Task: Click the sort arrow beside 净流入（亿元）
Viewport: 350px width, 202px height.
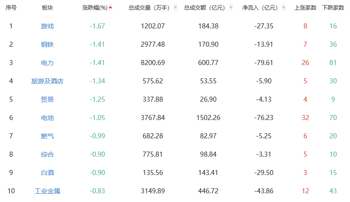Action: [283, 8]
